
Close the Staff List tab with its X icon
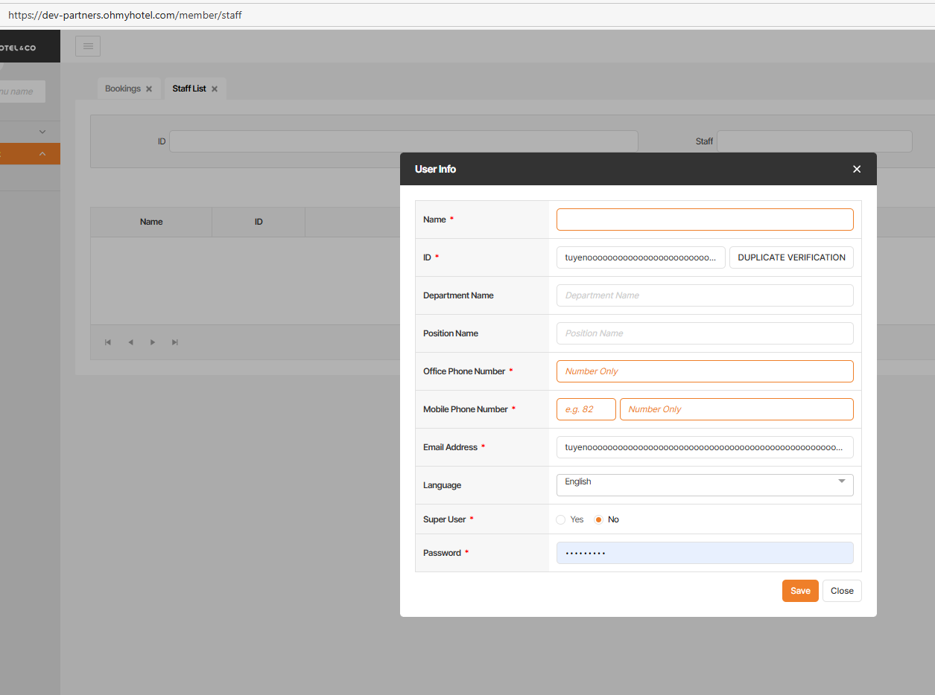tap(215, 89)
